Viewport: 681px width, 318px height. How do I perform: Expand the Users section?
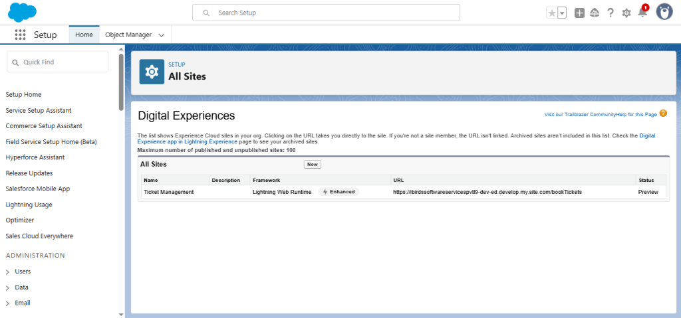[x=8, y=272]
